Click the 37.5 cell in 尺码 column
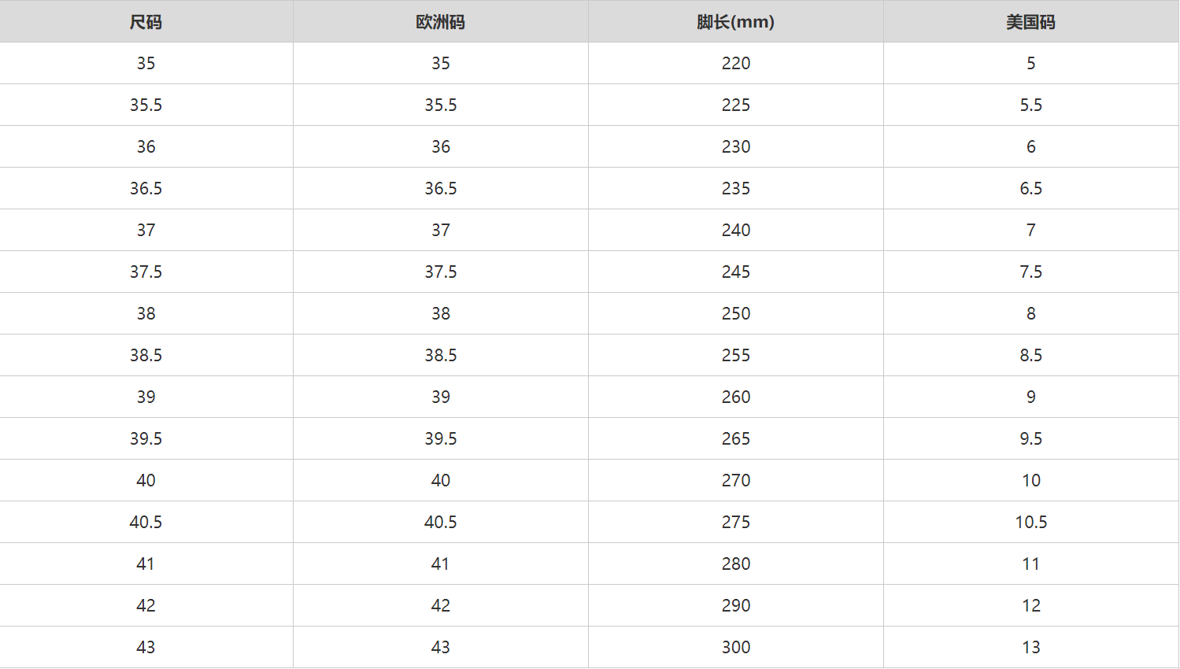This screenshot has height=669, width=1180. (x=146, y=272)
